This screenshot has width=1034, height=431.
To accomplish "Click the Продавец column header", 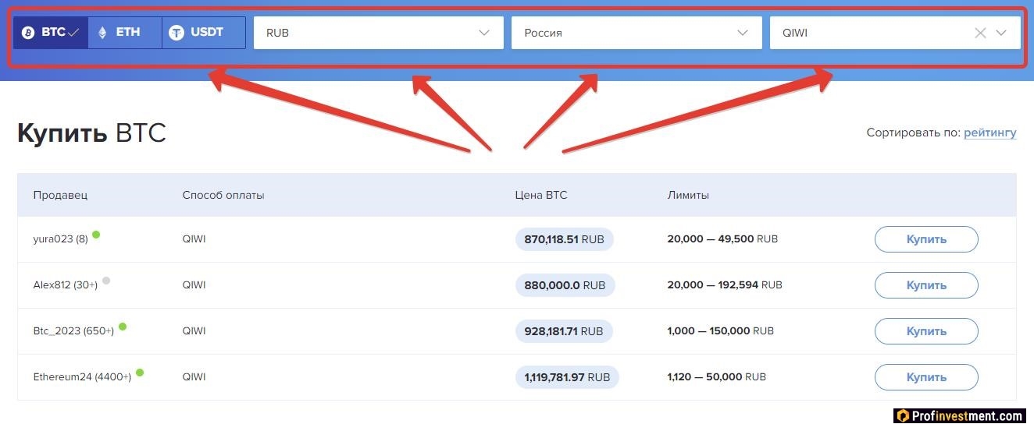I will (x=61, y=195).
